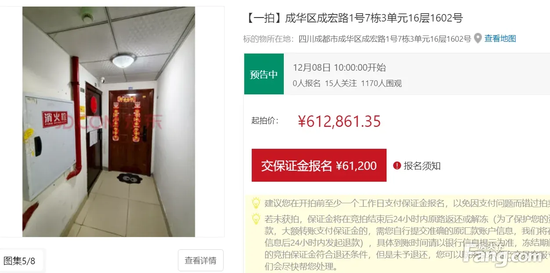Click the 12月08日 10:00:00开始 start time
Viewport: 550px width, 273px height.
(x=340, y=67)
